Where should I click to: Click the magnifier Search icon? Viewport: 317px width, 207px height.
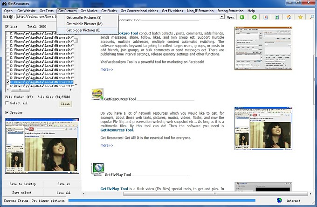311,17
